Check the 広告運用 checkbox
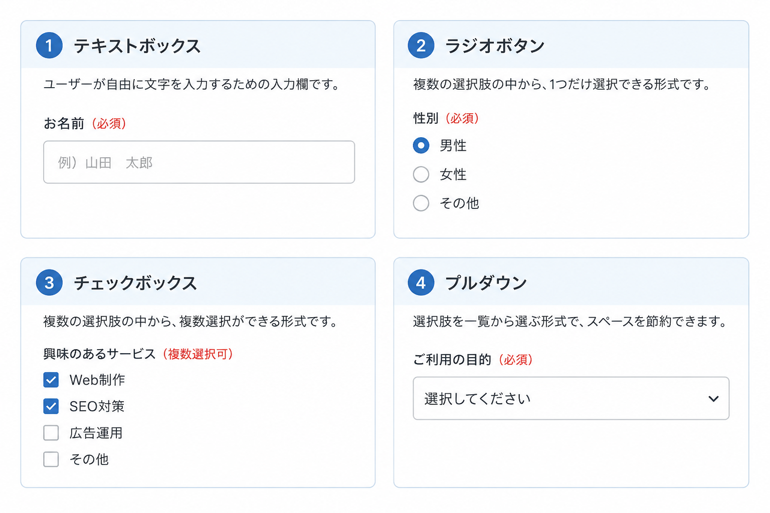Screen dimensions: 770x513 pos(51,433)
